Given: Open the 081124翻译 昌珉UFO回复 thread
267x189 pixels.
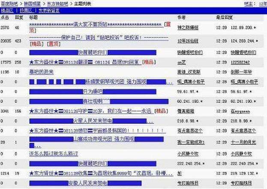Looking at the screenshot, I should 85,62.
